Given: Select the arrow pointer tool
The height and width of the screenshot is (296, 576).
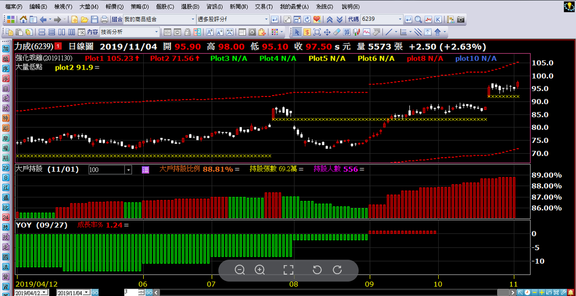Looking at the screenshot, I should [297, 32].
